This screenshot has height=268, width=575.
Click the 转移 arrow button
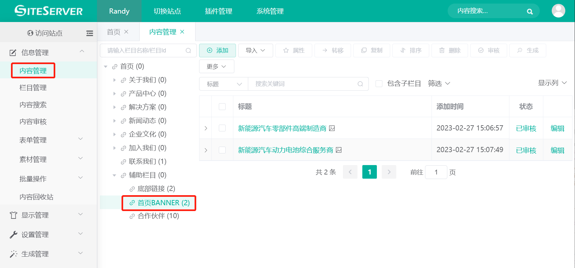point(333,50)
